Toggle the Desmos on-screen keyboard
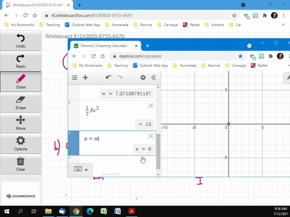The height and width of the screenshot is (217, 290). [78, 169]
